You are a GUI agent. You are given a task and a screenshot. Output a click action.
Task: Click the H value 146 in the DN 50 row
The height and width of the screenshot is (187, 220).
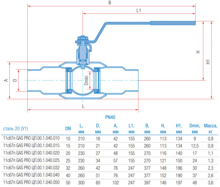[163, 183]
